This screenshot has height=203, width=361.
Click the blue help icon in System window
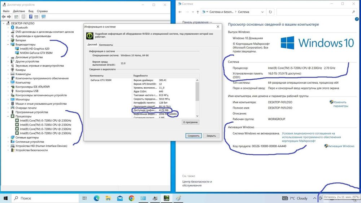[x=357, y=19]
